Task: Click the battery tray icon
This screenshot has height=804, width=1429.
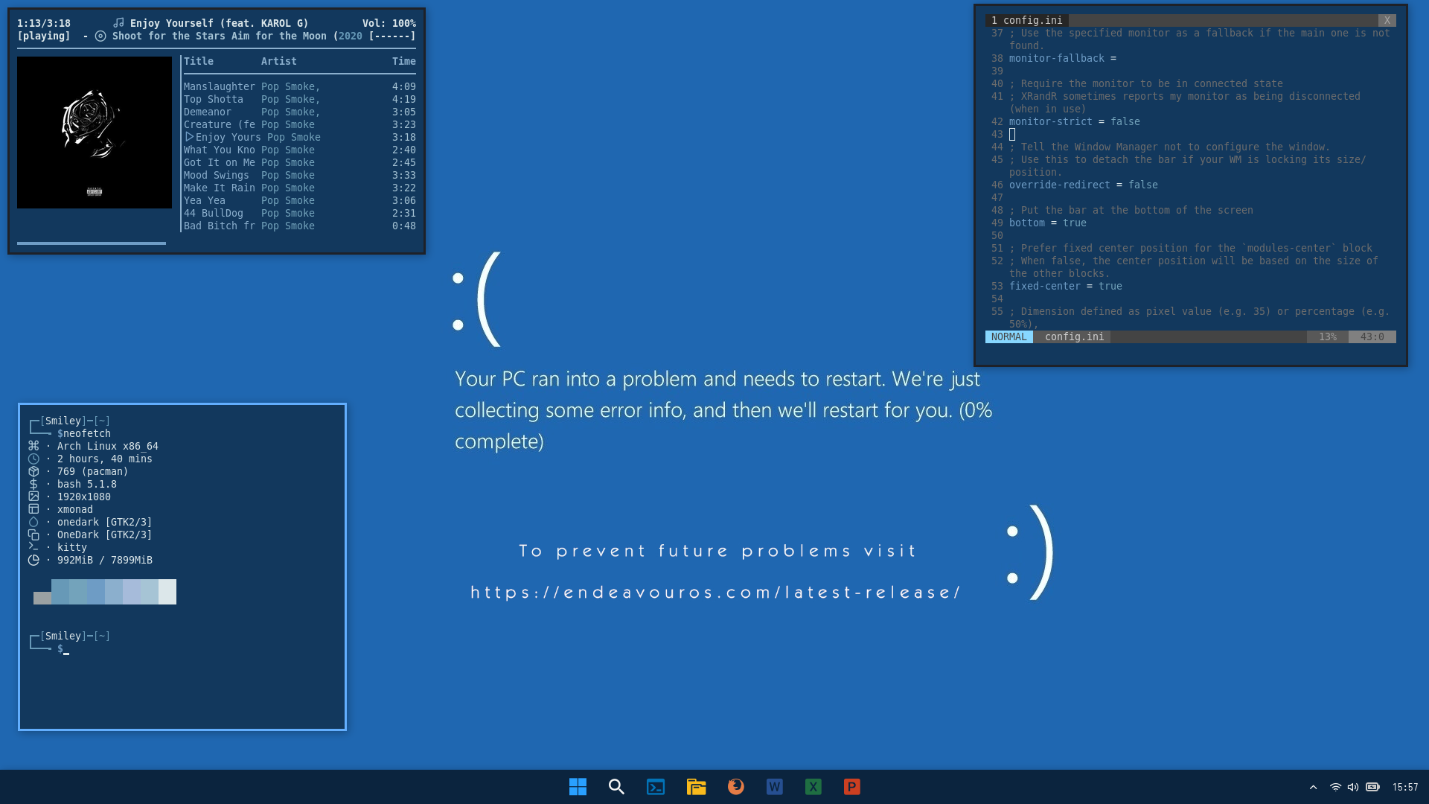Action: coord(1372,787)
